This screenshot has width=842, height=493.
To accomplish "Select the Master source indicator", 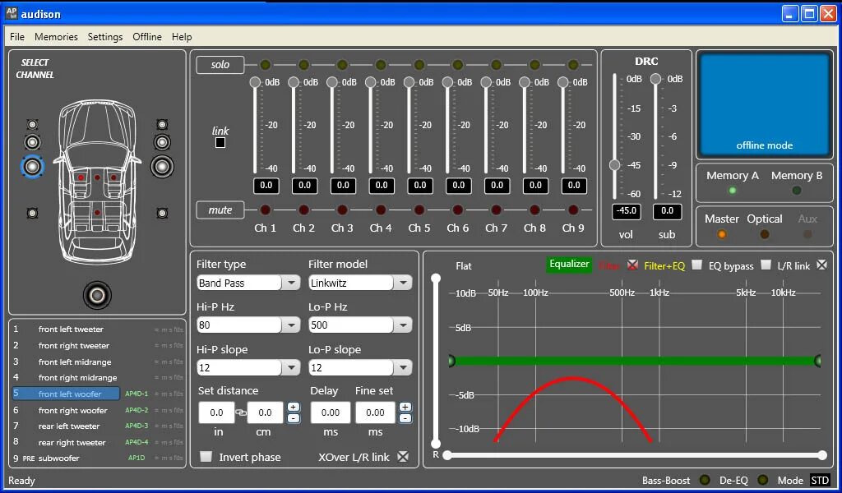I will pyautogui.click(x=722, y=234).
